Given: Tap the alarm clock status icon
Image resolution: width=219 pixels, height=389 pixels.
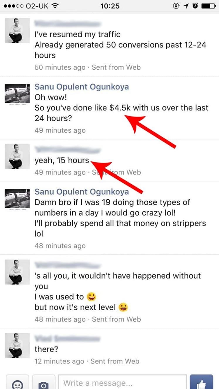Looking at the screenshot, I should pos(195,6).
